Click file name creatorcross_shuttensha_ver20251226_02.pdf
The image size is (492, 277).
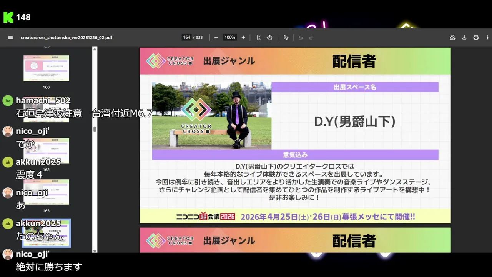[66, 38]
